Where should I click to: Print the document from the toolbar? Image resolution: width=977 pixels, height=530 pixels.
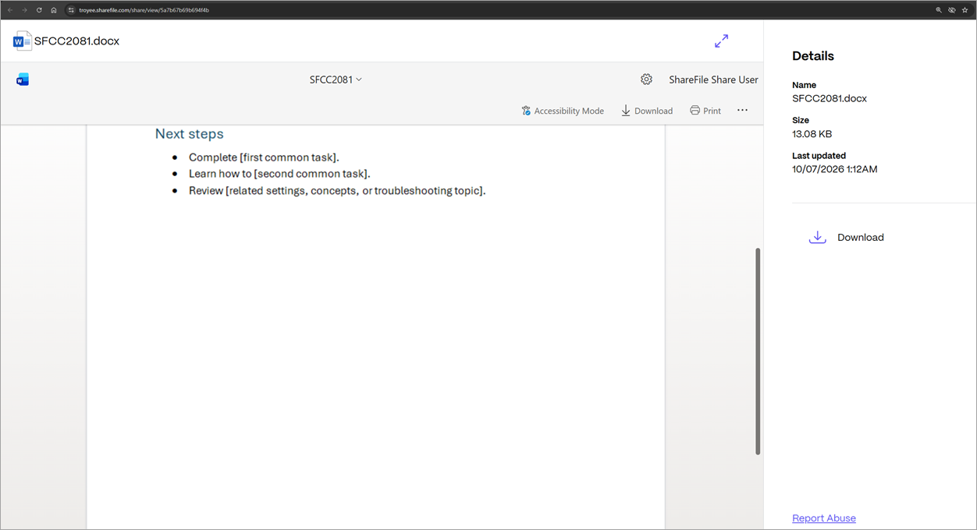click(705, 111)
